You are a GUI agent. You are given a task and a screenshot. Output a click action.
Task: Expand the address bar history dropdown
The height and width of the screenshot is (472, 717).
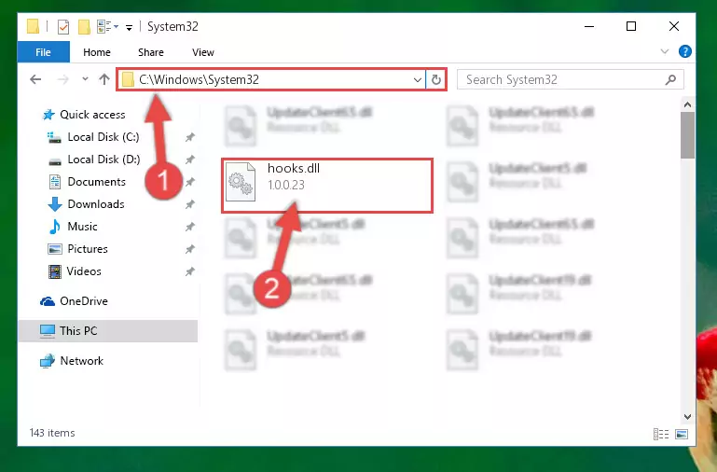417,80
